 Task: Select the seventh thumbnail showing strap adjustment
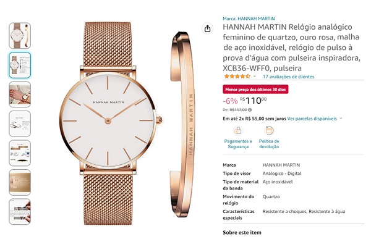(x=20, y=212)
